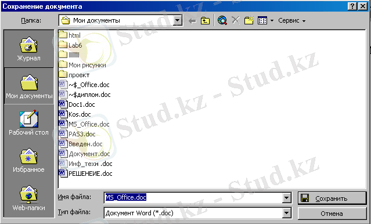Go back using the left arrow icon
This screenshot has width=371, height=224.
pyautogui.click(x=193, y=21)
